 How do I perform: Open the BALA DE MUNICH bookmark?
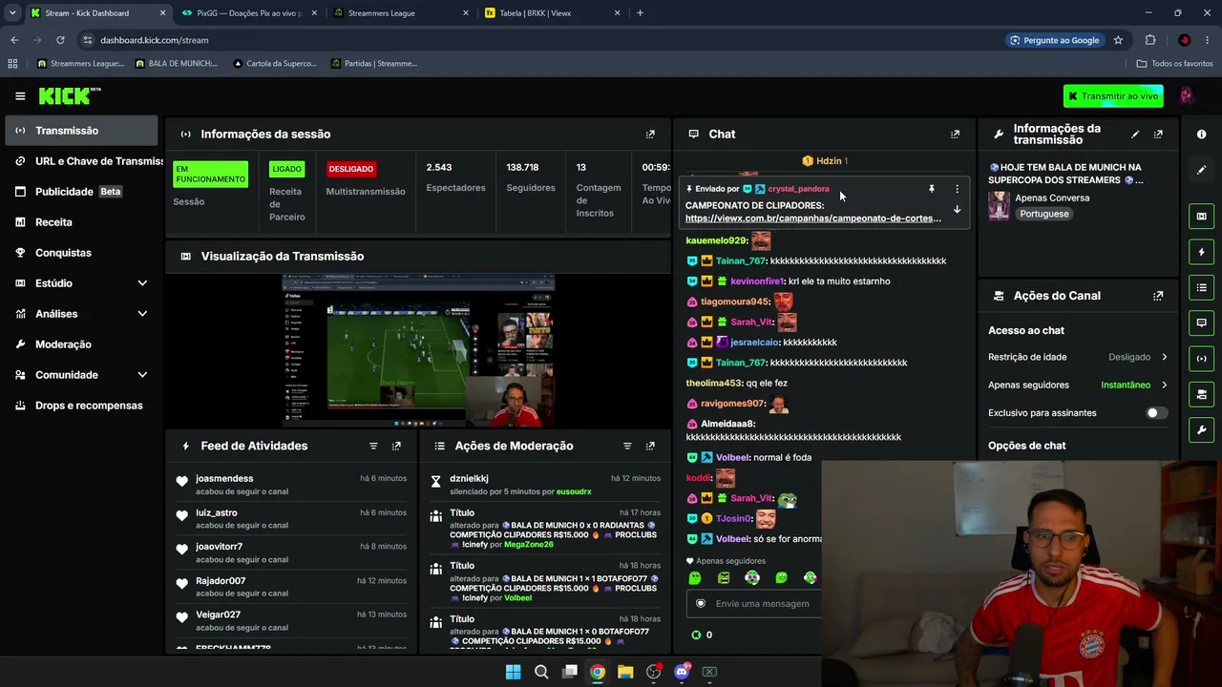177,64
